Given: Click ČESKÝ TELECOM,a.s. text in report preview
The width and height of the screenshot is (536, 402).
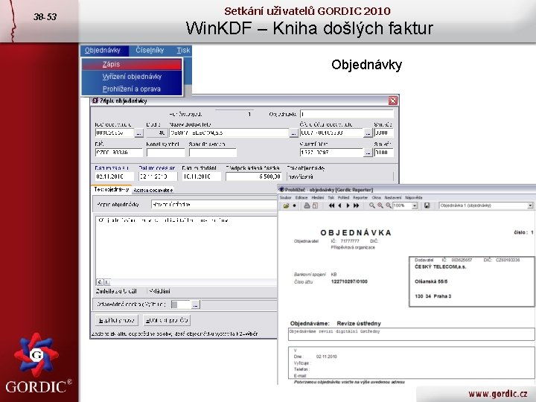Looking at the screenshot, I should (x=440, y=267).
